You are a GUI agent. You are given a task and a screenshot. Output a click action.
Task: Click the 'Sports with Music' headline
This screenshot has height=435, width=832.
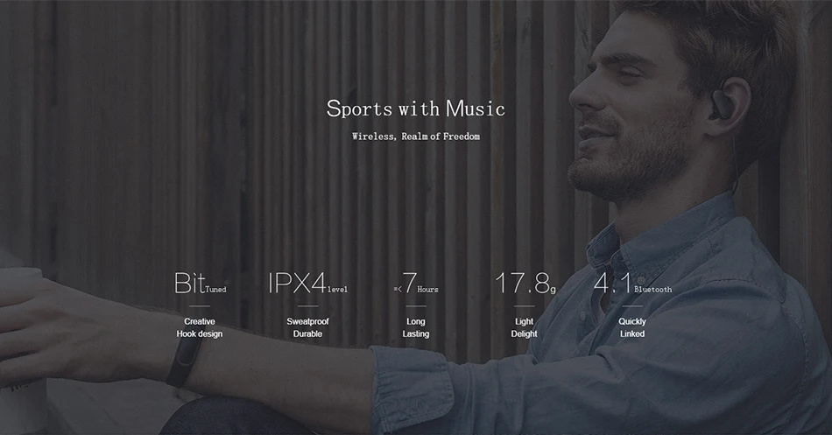[x=415, y=109]
